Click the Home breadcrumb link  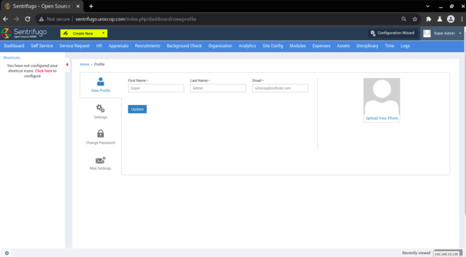pyautogui.click(x=85, y=64)
